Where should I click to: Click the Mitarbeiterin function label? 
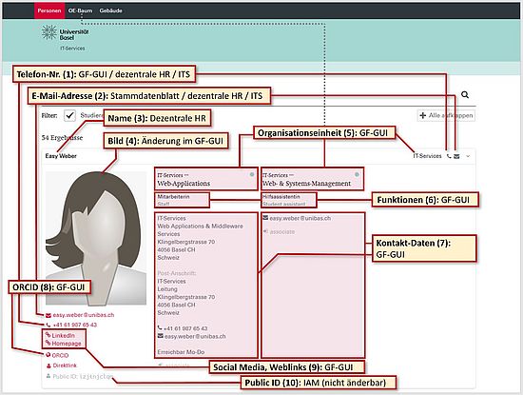coord(173,197)
